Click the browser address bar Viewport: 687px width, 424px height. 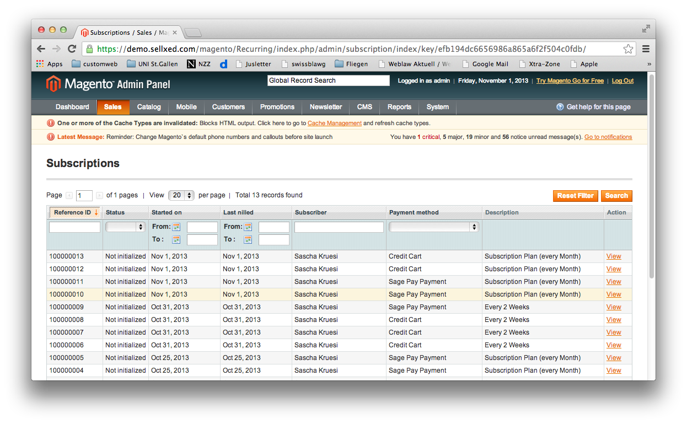point(359,49)
